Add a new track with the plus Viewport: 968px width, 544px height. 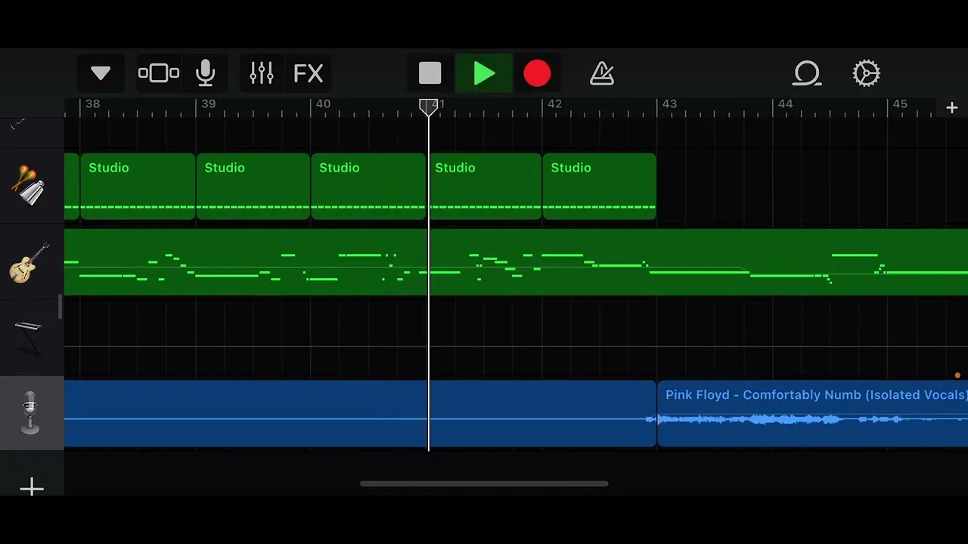click(32, 487)
